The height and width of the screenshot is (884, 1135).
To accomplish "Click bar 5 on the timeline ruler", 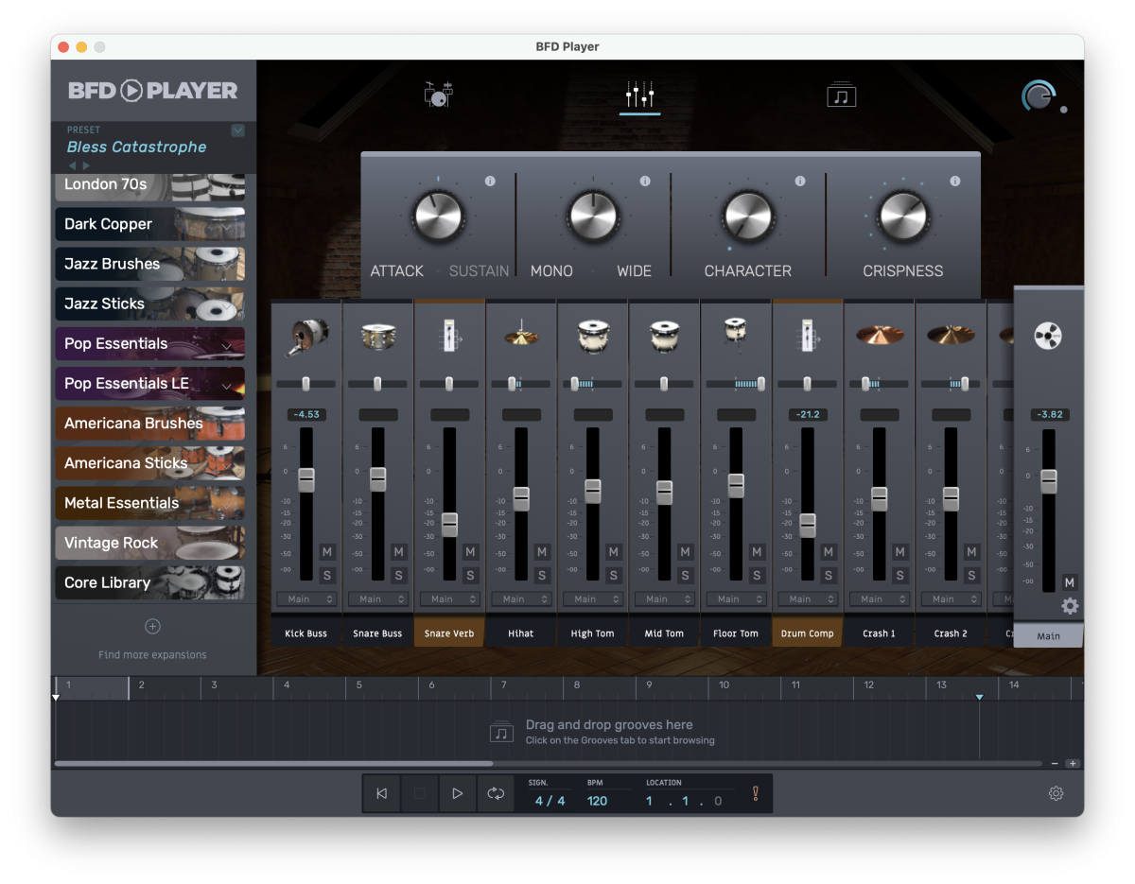I will tap(359, 685).
